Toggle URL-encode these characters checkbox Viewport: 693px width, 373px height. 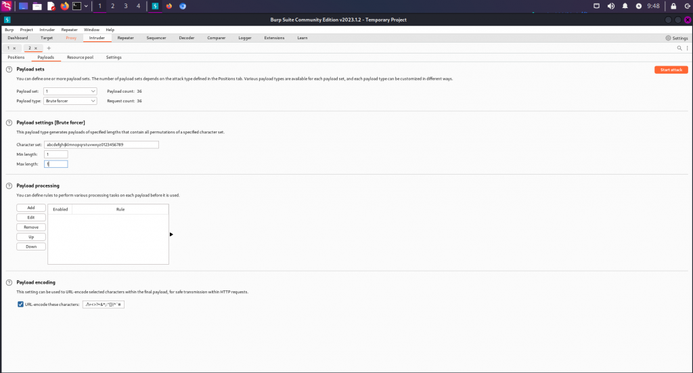click(x=20, y=304)
